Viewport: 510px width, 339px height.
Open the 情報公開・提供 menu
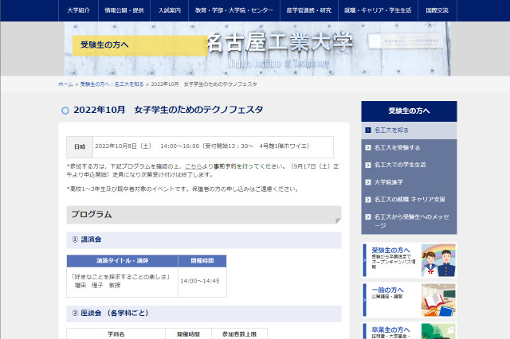(x=124, y=10)
